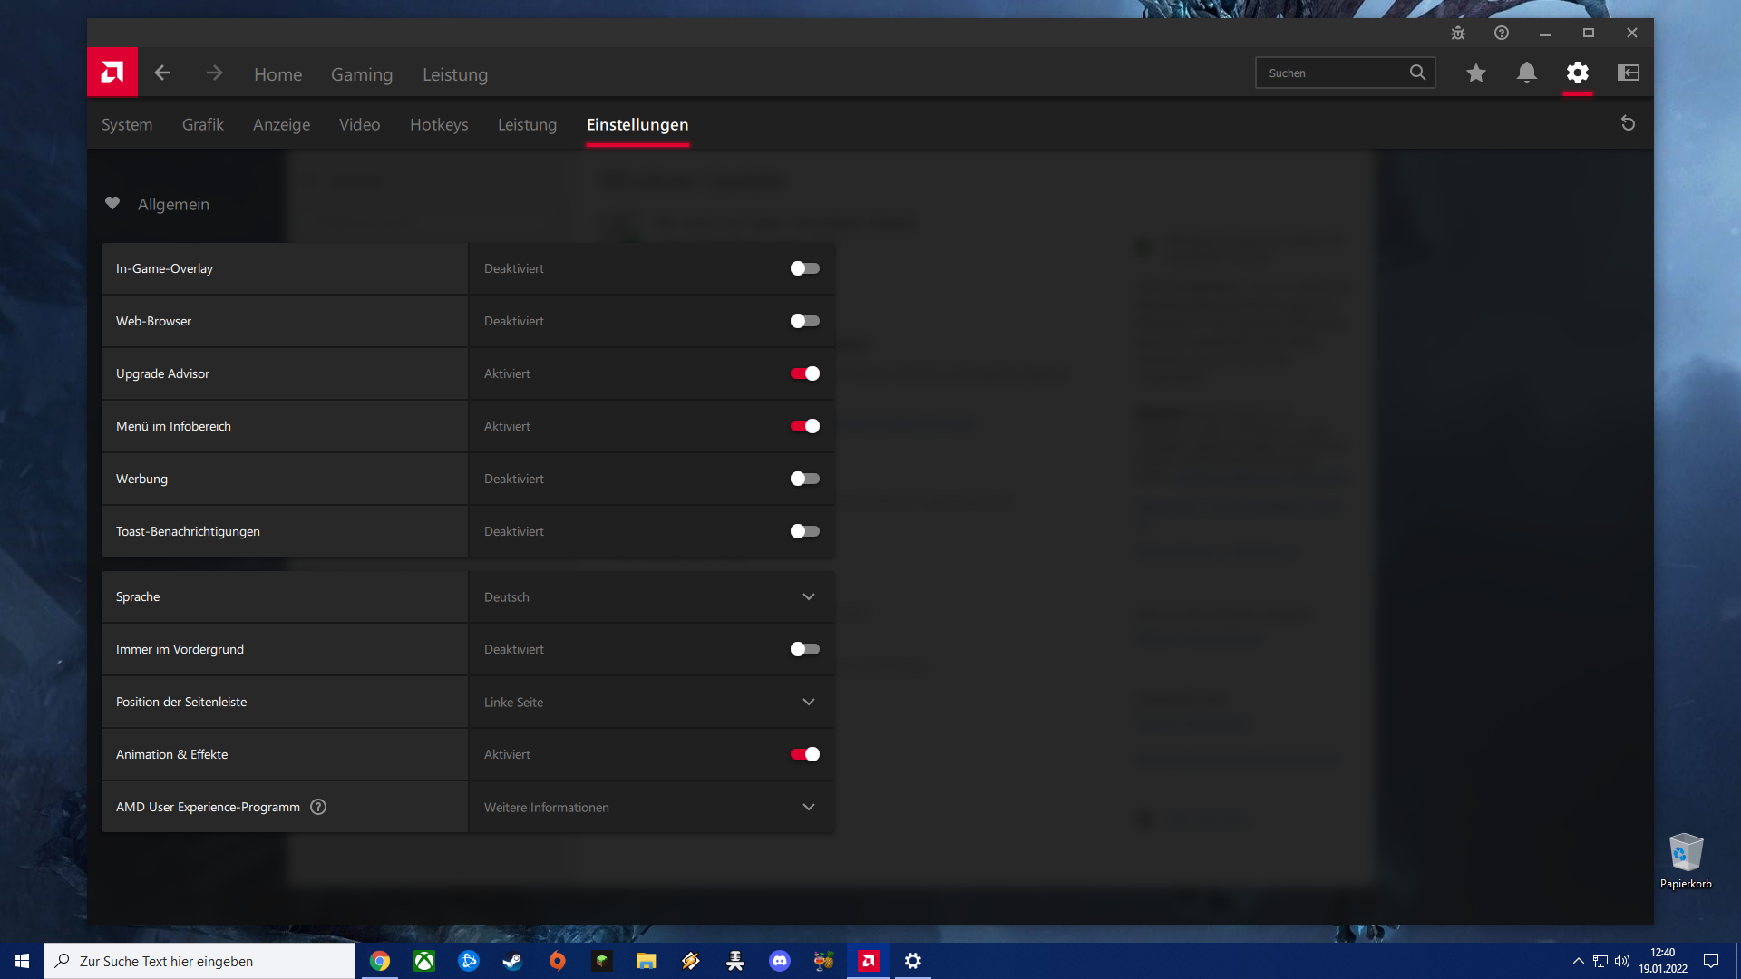Go to Gaming in top navigation

361,74
